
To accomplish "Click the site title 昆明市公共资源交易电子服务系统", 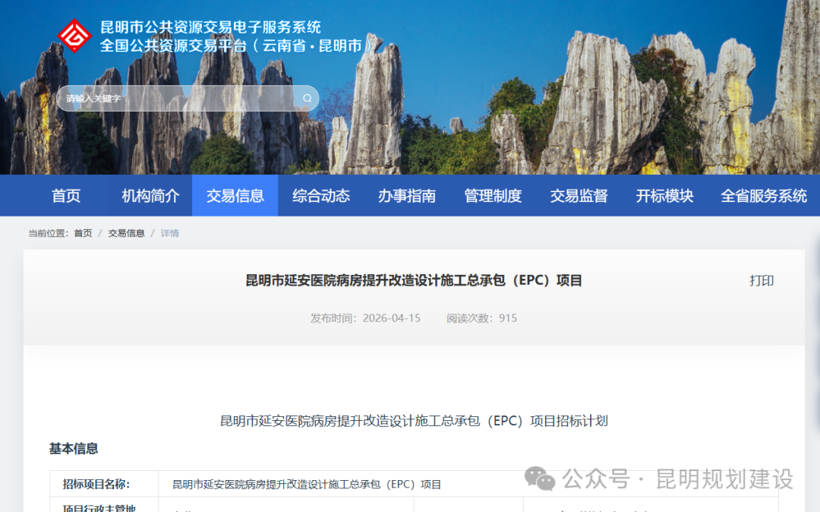I will click(210, 27).
